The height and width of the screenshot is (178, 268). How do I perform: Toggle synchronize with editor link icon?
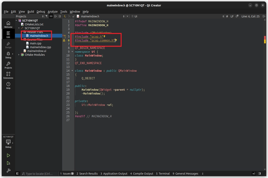(51, 16)
